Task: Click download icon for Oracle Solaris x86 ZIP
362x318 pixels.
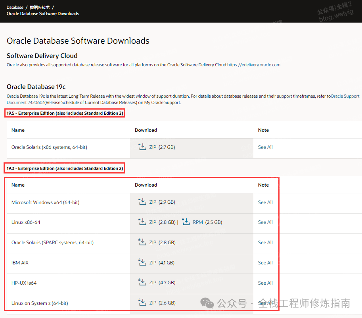Action: point(142,146)
